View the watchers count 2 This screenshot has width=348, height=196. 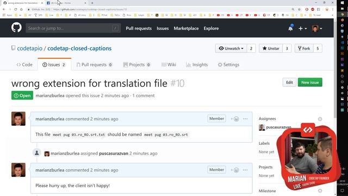pyautogui.click(x=251, y=48)
